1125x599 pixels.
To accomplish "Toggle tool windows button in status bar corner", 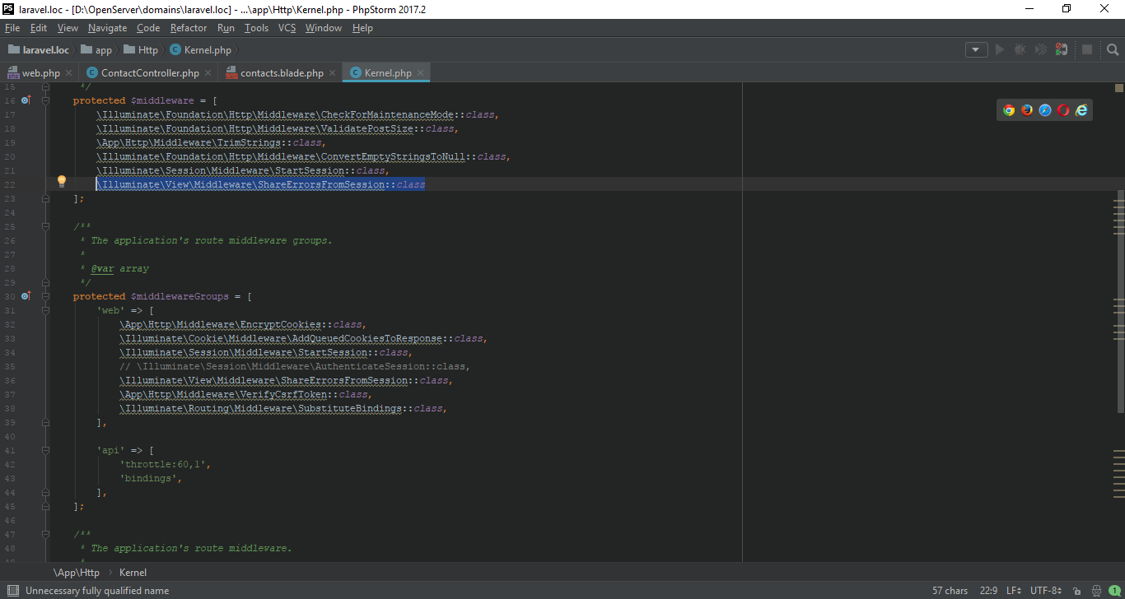I will click(x=12, y=591).
